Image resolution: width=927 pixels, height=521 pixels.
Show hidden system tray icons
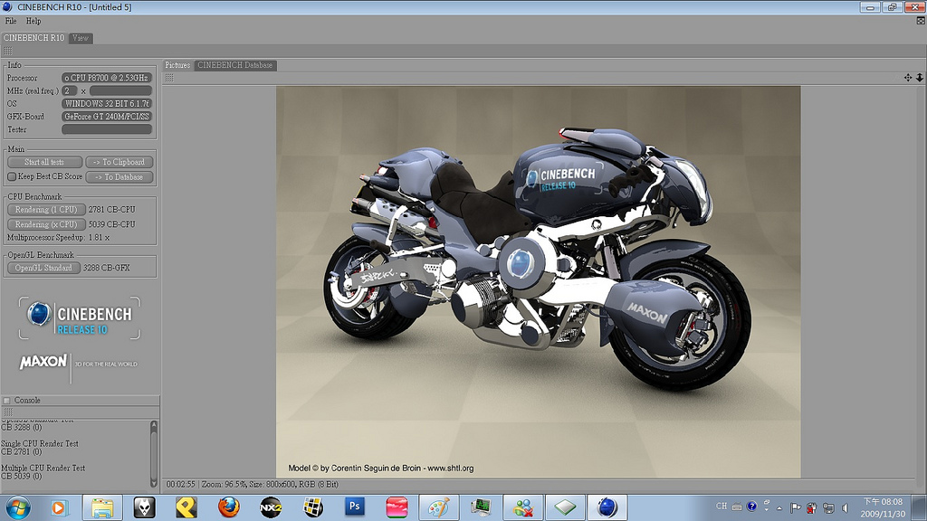[779, 507]
